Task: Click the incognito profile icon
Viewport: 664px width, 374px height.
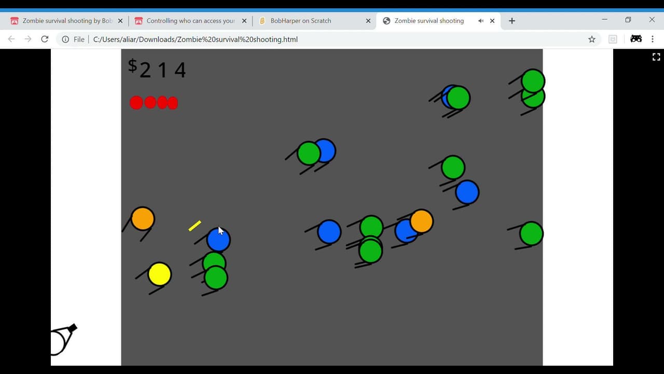Action: [636, 39]
